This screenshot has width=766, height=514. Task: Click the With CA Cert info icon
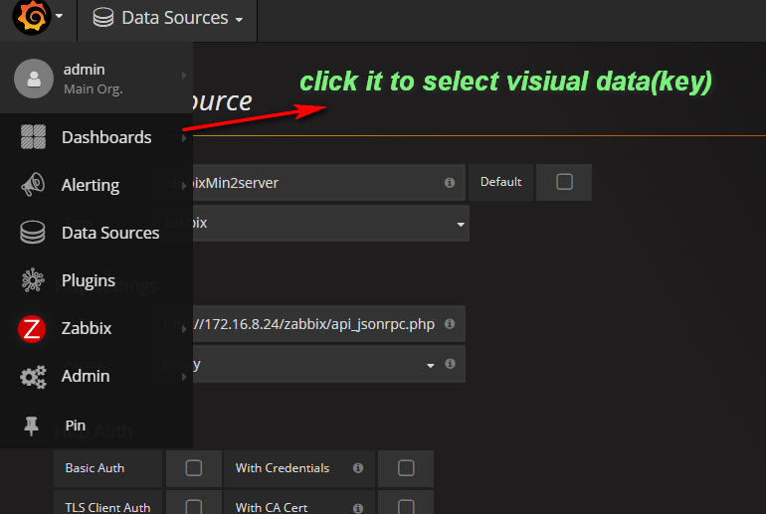pyautogui.click(x=358, y=508)
